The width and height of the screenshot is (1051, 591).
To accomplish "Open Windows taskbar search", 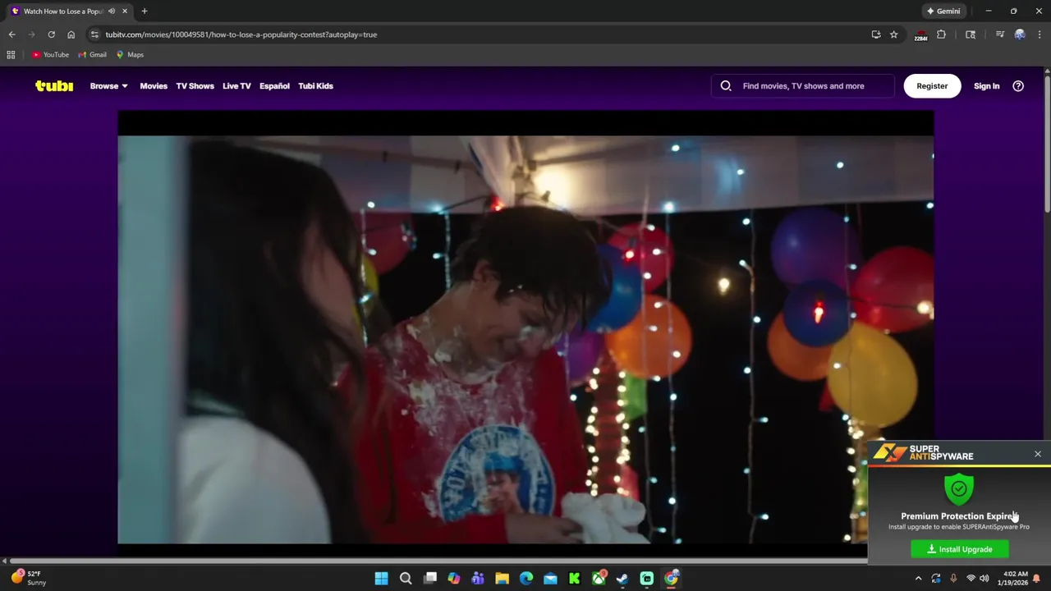I will point(406,579).
